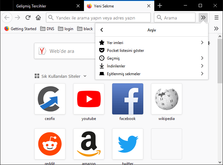The height and width of the screenshot is (165, 223).
Task: Collapse Sık Kullanılan Siteler section
Action: [85, 76]
